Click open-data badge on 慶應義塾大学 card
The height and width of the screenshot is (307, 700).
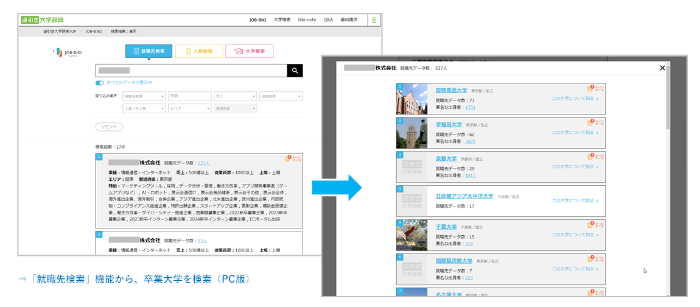coord(594,89)
